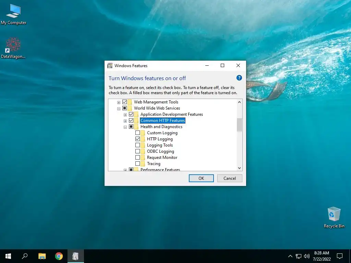
Task: Click the feature list scroll down arrow
Action: pos(239,168)
